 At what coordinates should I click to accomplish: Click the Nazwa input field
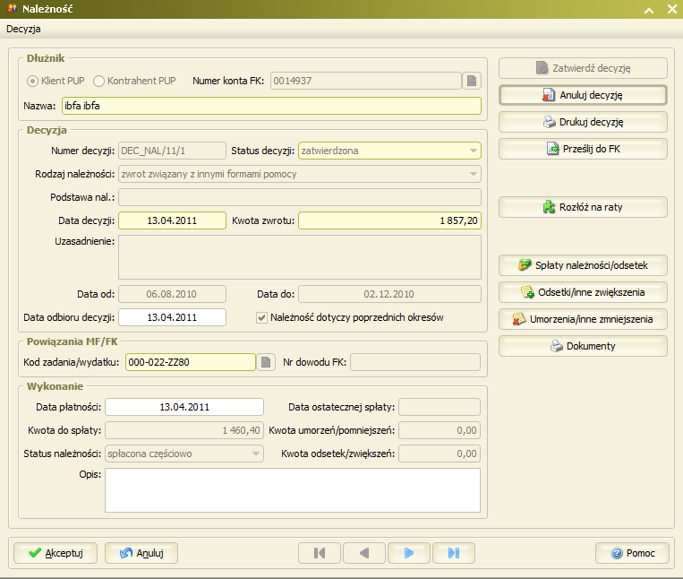click(x=271, y=106)
